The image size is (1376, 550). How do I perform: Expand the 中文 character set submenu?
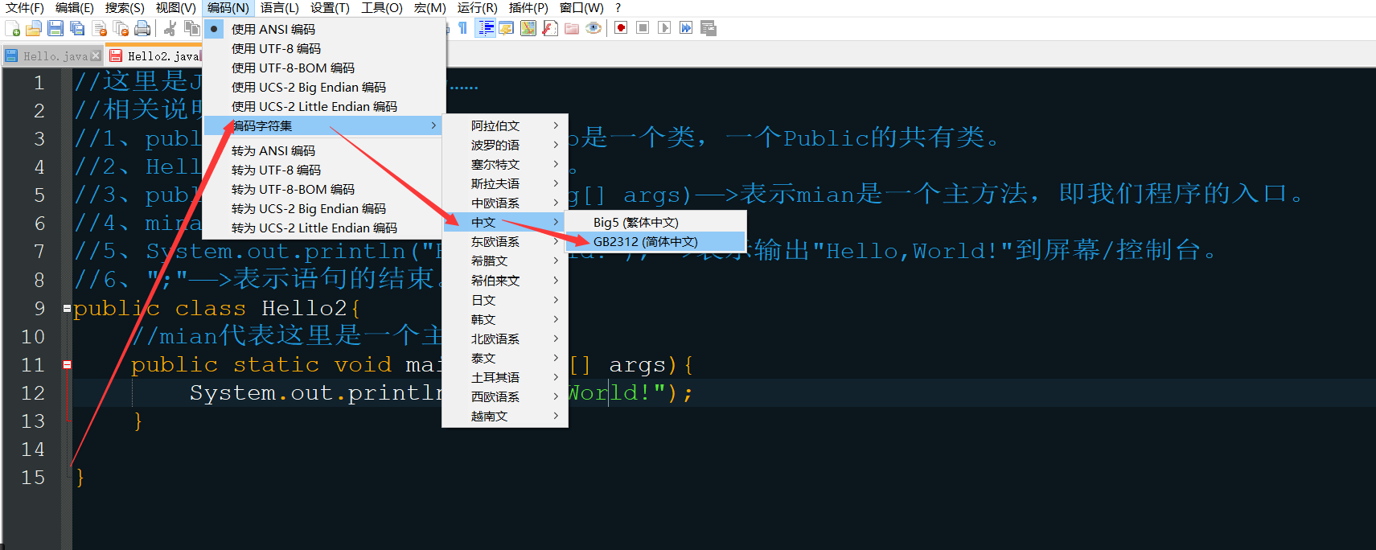click(505, 222)
